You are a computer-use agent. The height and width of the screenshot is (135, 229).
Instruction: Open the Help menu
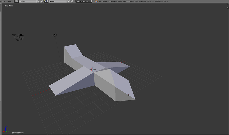(10, 1)
